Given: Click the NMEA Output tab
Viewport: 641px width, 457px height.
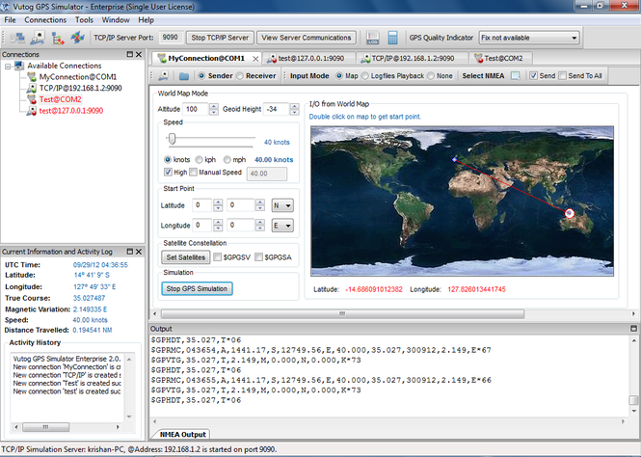Looking at the screenshot, I should point(182,434).
